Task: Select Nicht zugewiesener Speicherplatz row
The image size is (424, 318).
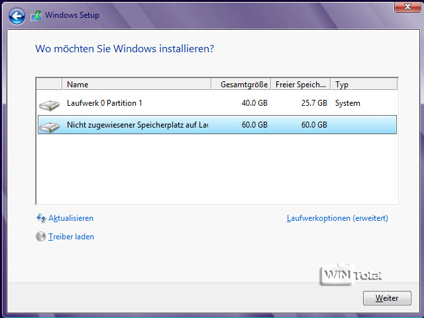Action: 217,125
